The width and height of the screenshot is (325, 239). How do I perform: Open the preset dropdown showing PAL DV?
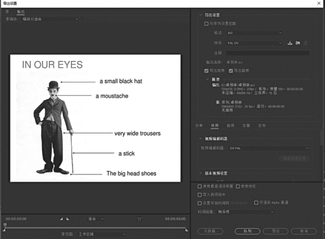pyautogui.click(x=254, y=43)
